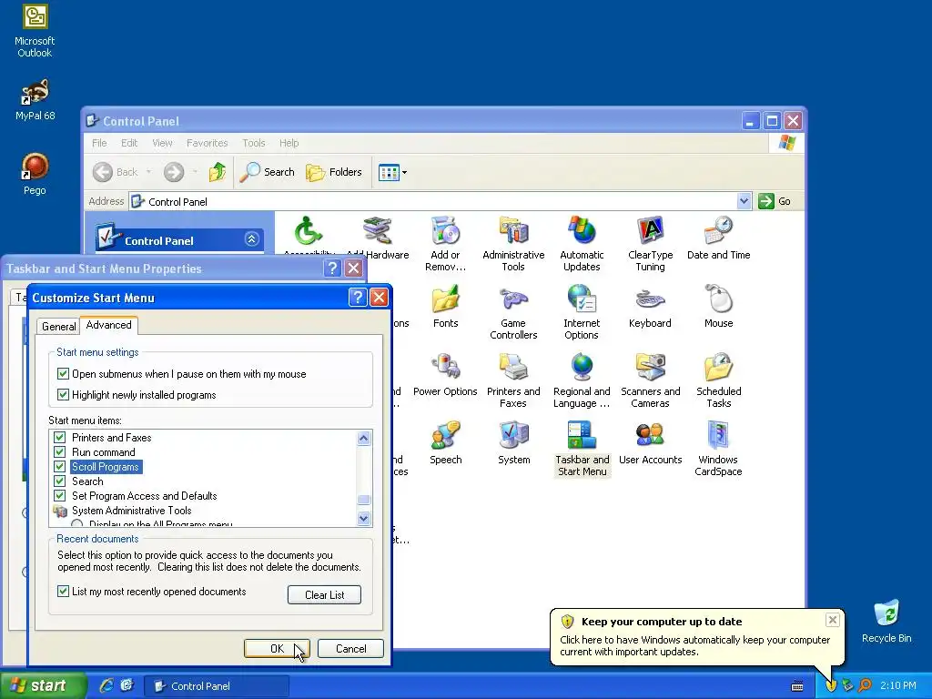Open the Favorites menu
The image size is (932, 699).
tap(207, 143)
